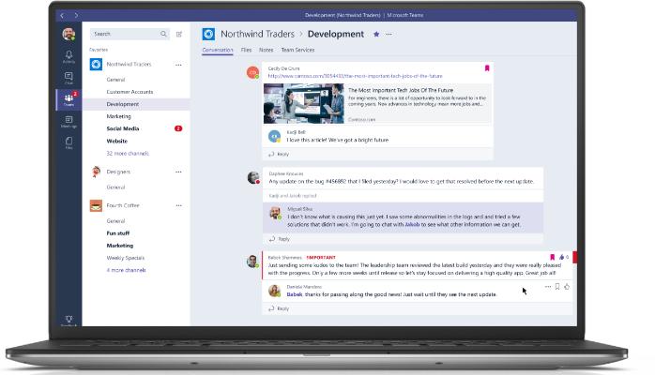Image resolution: width=655 pixels, height=375 pixels.
Task: Click the orange avatar of the article poster
Action: pyautogui.click(x=252, y=72)
